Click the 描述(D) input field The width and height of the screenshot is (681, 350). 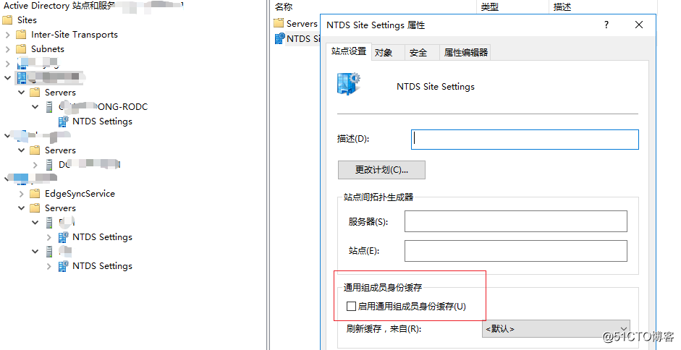pyautogui.click(x=525, y=140)
